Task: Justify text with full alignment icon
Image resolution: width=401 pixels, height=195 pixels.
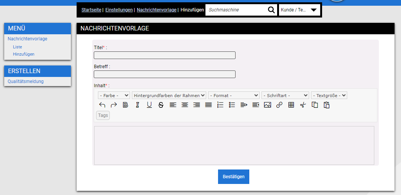Action: coord(208,105)
